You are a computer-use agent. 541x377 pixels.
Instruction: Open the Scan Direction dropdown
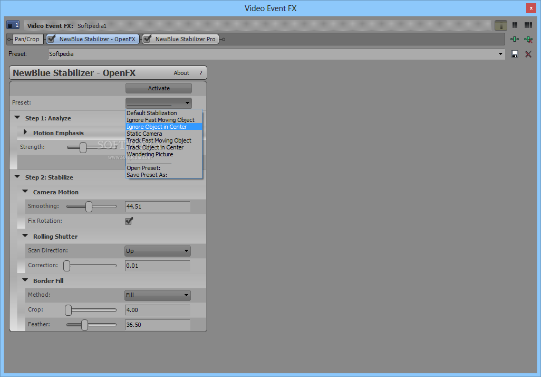157,251
